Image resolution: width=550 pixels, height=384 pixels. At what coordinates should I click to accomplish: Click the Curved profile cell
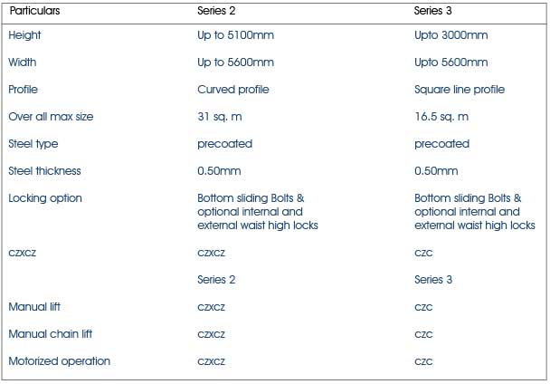(232, 90)
